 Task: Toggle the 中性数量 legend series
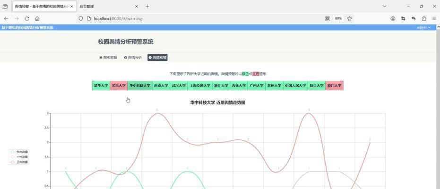[18, 157]
